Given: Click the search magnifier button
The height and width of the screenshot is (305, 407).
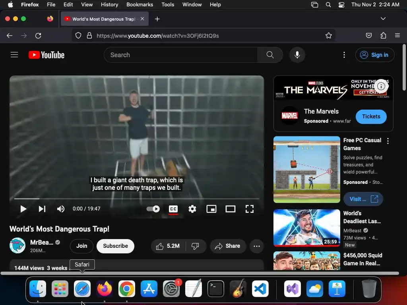Looking at the screenshot, I should point(270,55).
